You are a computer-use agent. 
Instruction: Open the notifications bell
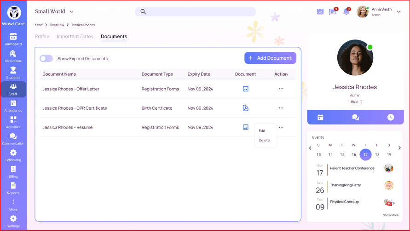pyautogui.click(x=346, y=12)
